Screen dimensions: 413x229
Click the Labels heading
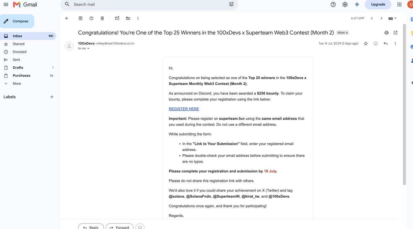pyautogui.click(x=10, y=97)
